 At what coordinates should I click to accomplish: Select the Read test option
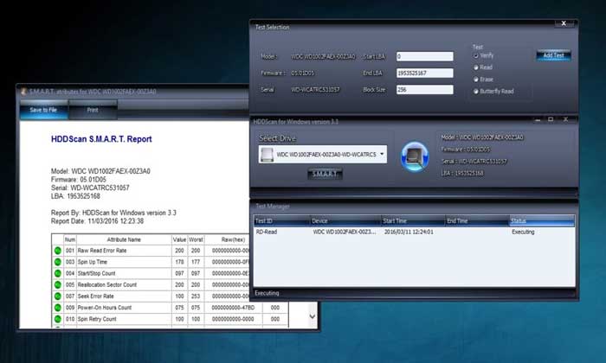click(476, 67)
